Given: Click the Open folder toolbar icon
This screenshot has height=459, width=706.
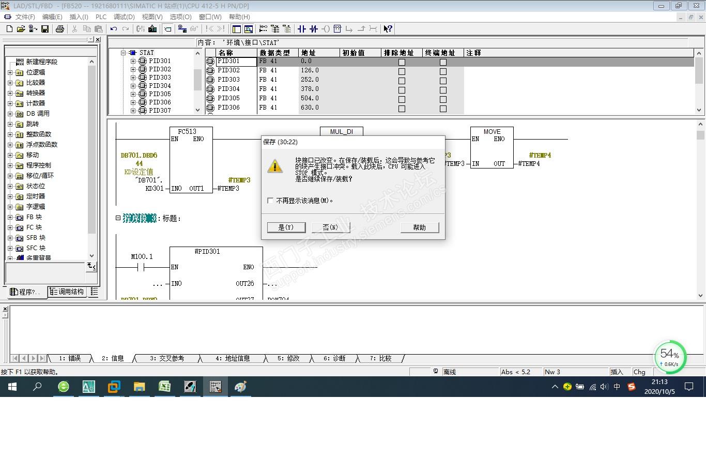Looking at the screenshot, I should point(21,29).
